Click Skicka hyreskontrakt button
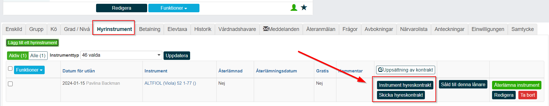The width and height of the screenshot is (549, 106). click(x=401, y=95)
